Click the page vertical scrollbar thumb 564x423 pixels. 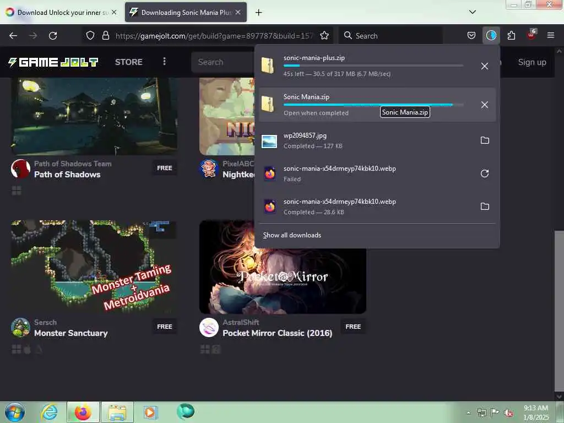point(558,311)
